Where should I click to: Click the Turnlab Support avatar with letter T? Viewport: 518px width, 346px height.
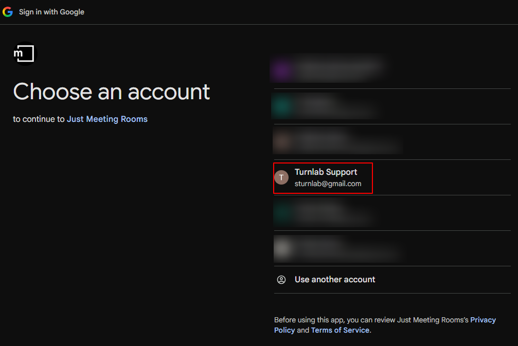point(281,177)
